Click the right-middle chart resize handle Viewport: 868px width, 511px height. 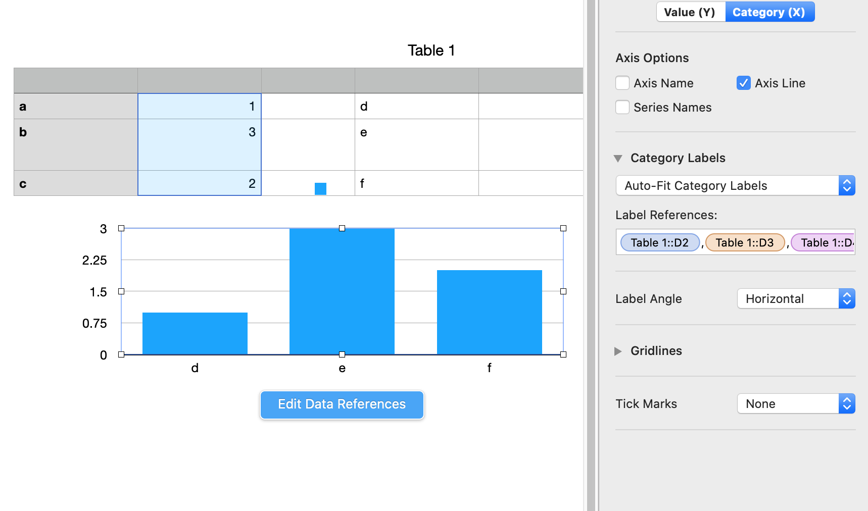coord(563,291)
